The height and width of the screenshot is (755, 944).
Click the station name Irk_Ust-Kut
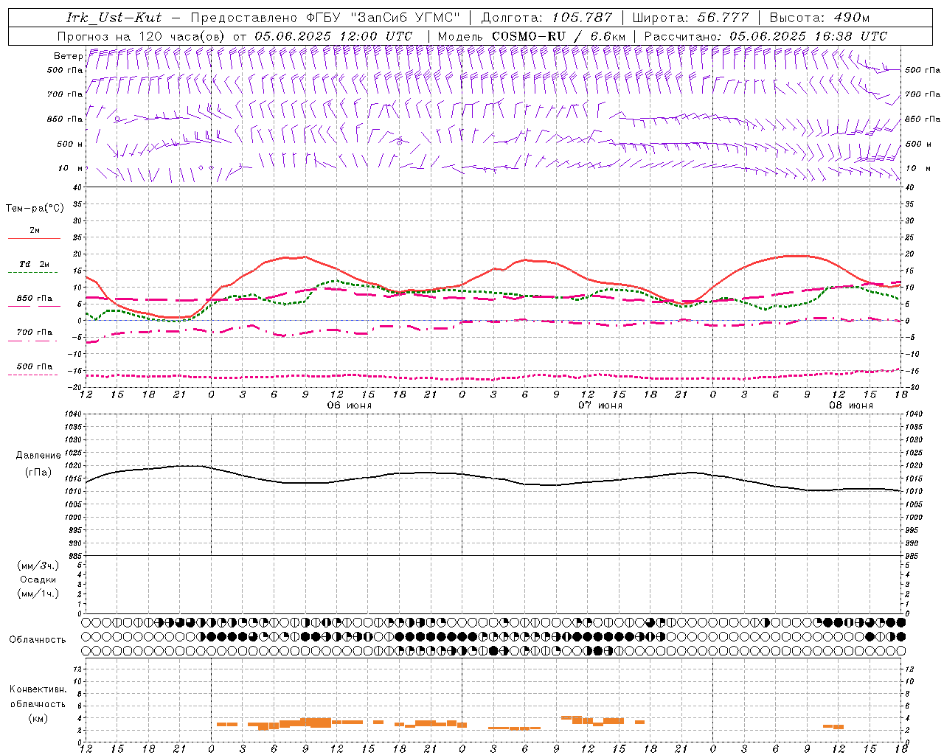[114, 18]
